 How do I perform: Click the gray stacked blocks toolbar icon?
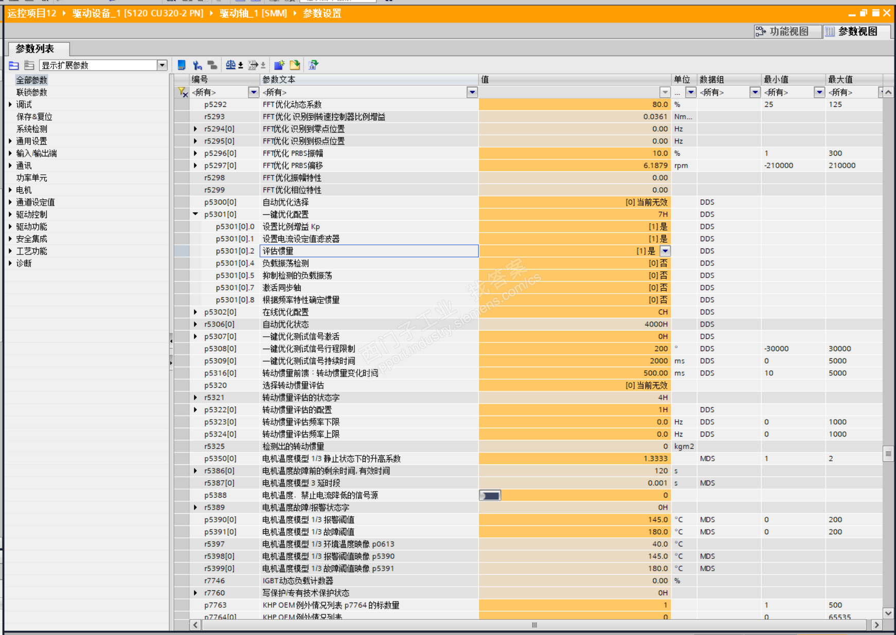212,65
